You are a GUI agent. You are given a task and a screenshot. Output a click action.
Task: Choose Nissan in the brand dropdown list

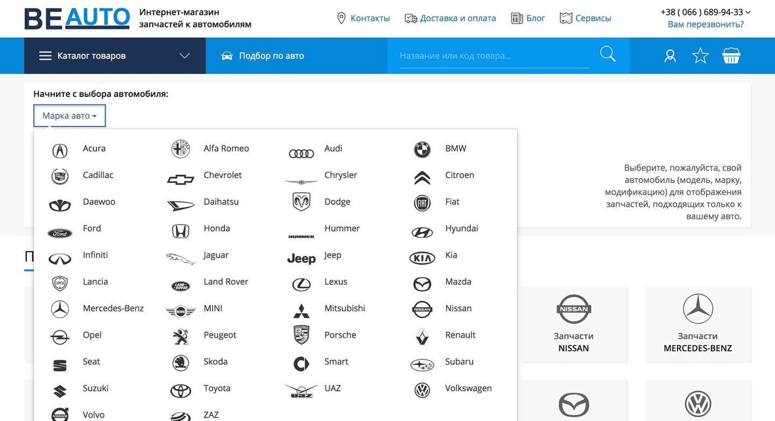[459, 308]
